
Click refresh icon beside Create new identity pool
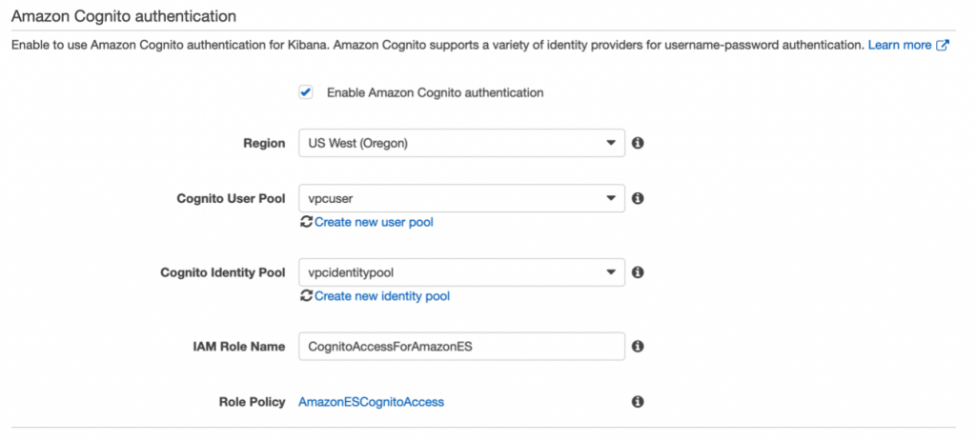click(306, 296)
